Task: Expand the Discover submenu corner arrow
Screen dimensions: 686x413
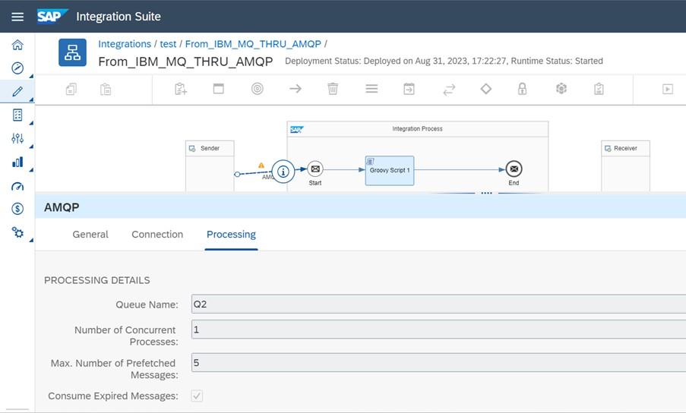Action: point(31,76)
